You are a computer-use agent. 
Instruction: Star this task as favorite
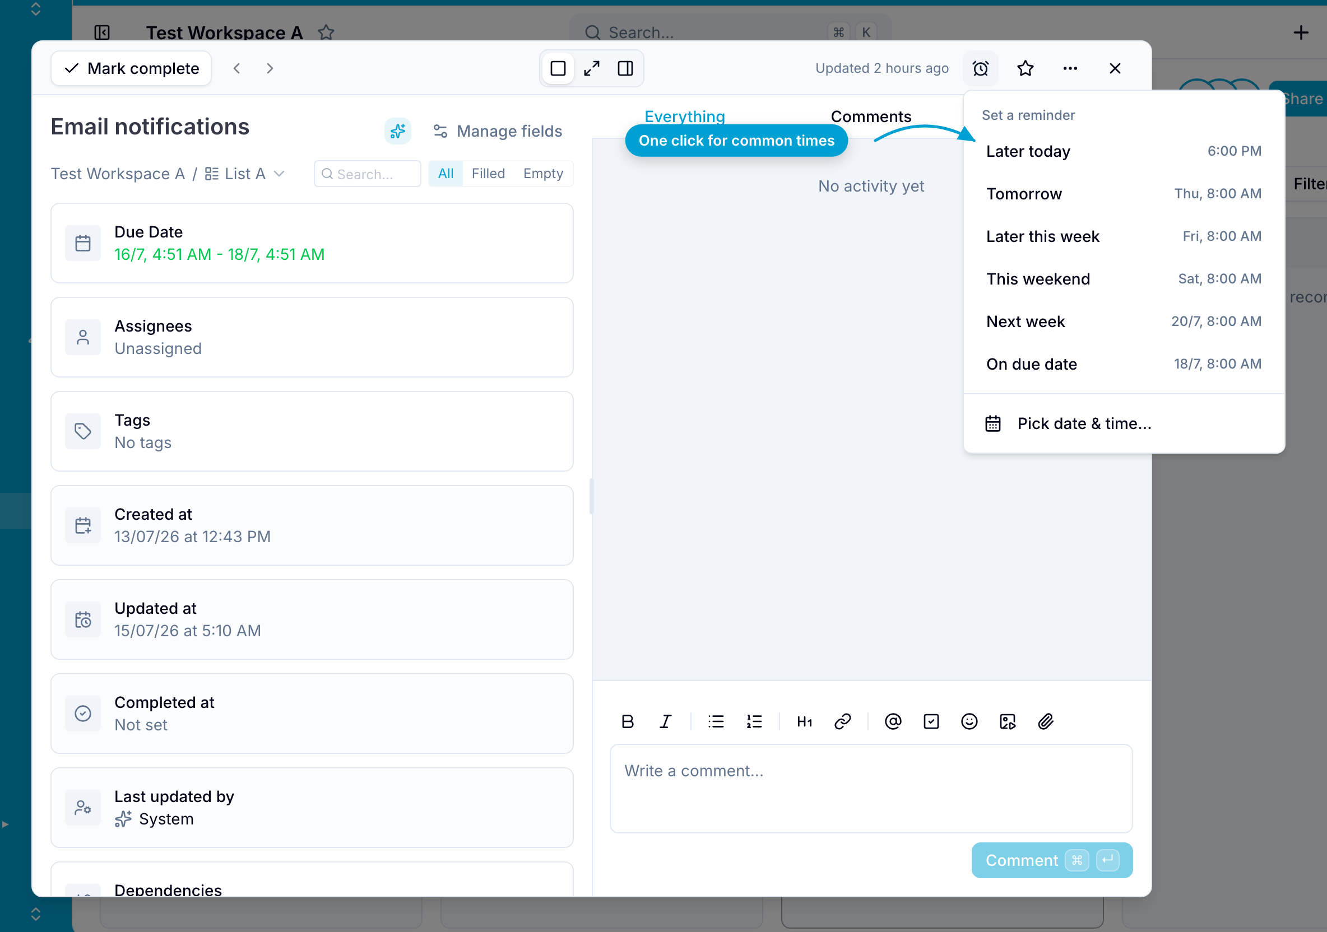pos(1025,69)
